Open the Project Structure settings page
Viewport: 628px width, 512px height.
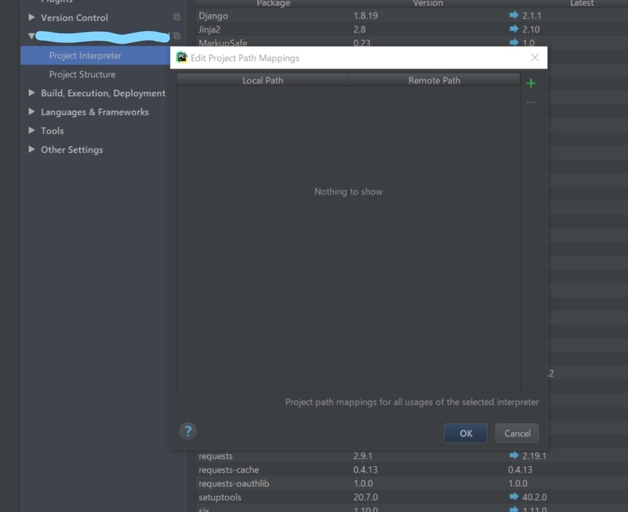[x=82, y=74]
